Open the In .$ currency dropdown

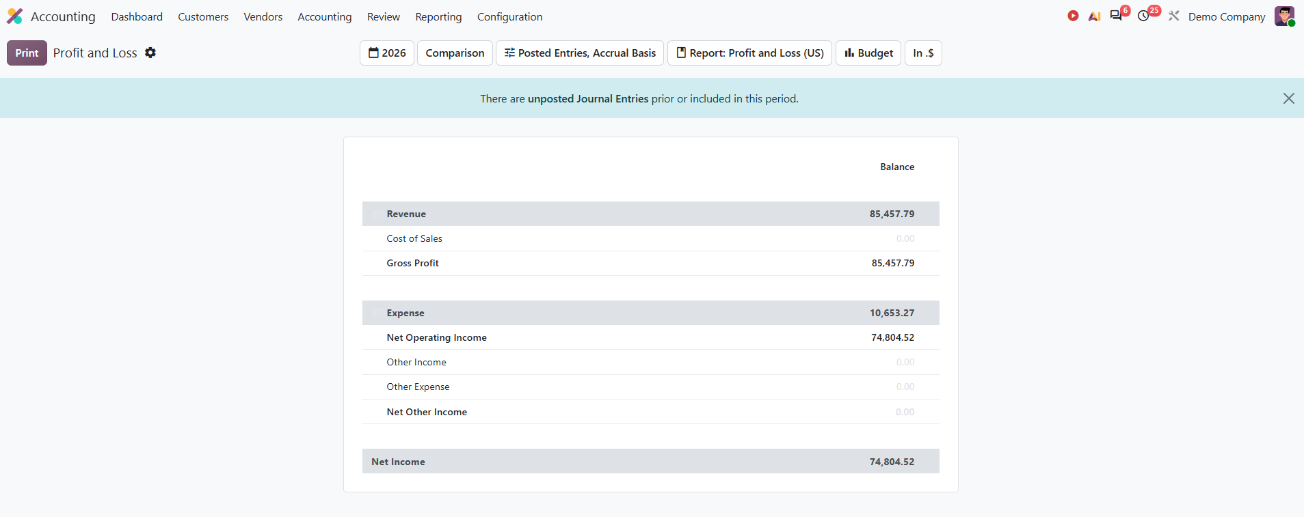pyautogui.click(x=923, y=53)
